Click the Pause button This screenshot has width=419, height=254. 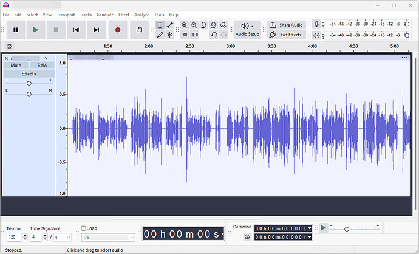pyautogui.click(x=16, y=30)
